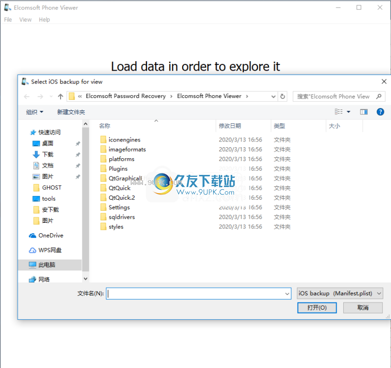Image resolution: width=391 pixels, height=368 pixels.
Task: Sort by 名称 column header
Action: pos(104,126)
